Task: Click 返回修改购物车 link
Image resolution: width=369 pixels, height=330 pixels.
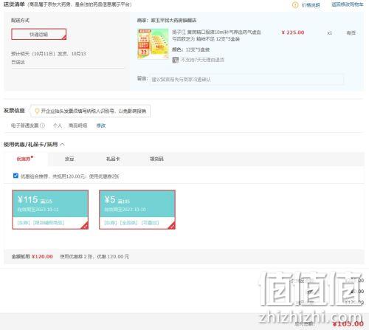Action: point(347,4)
